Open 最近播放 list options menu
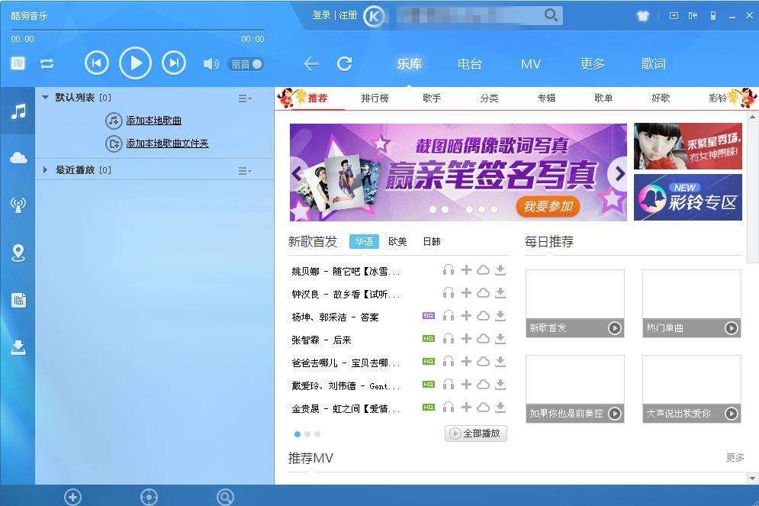759x506 pixels. coord(244,171)
